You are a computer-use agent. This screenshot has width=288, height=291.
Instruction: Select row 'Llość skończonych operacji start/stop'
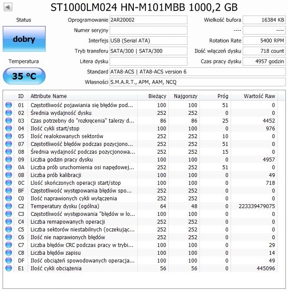pyautogui.click(x=140, y=183)
